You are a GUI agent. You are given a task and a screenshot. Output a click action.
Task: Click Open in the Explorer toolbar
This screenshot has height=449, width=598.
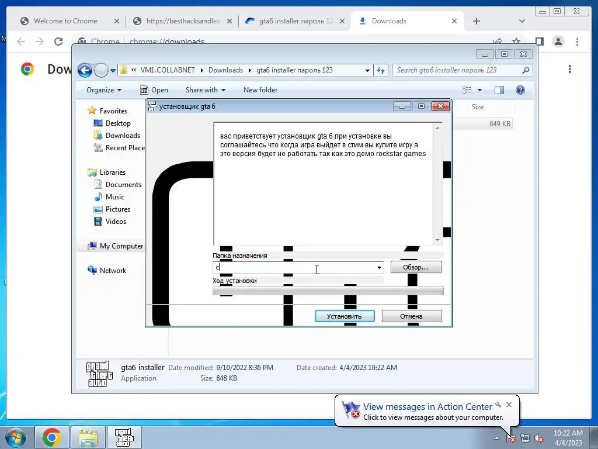click(154, 90)
